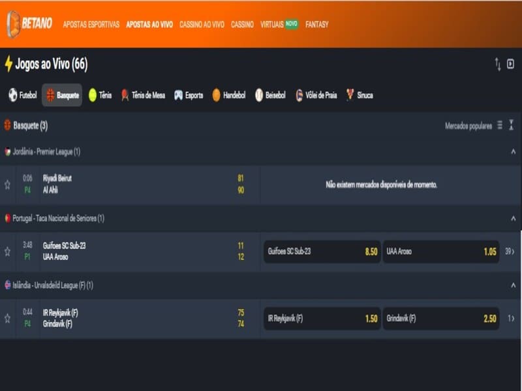Screen dimensions: 522x391
Task: Open the Betano logo home link
Action: pos(29,24)
